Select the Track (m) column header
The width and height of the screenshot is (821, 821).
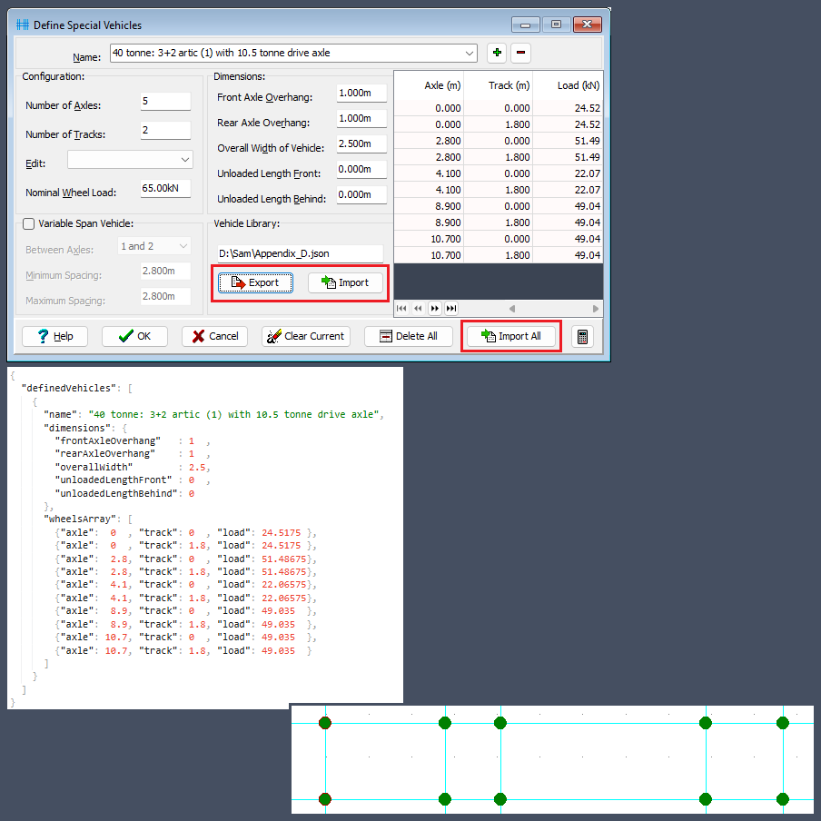click(x=499, y=85)
